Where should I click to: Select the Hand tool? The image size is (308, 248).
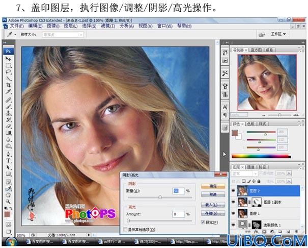coord(8,195)
